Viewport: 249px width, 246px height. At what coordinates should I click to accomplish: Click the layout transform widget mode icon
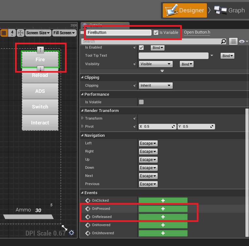pos(21,33)
